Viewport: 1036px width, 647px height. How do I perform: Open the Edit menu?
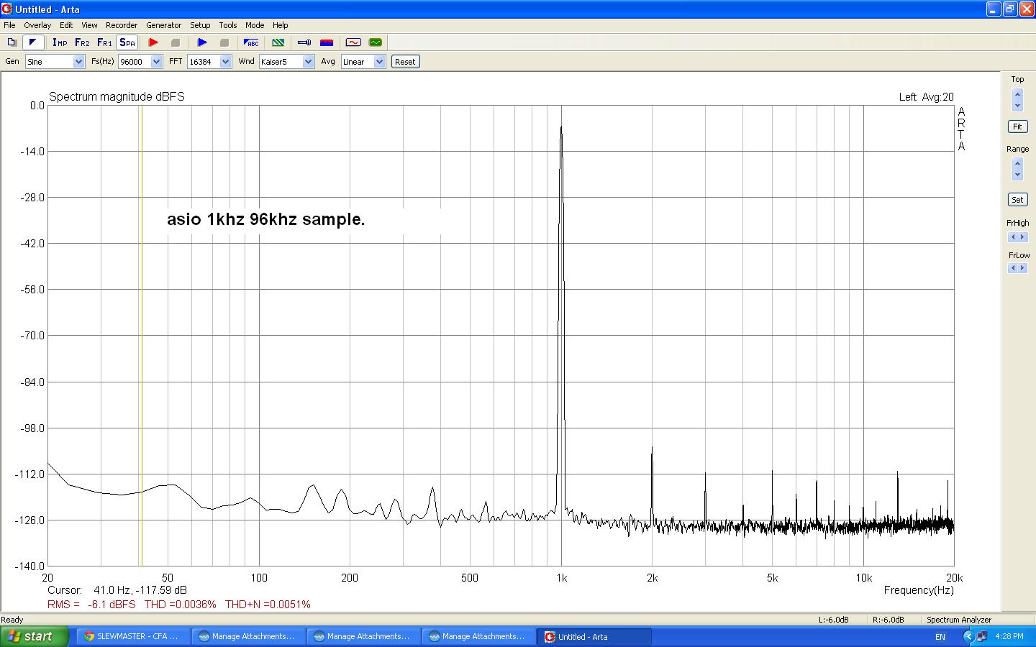pyautogui.click(x=66, y=25)
